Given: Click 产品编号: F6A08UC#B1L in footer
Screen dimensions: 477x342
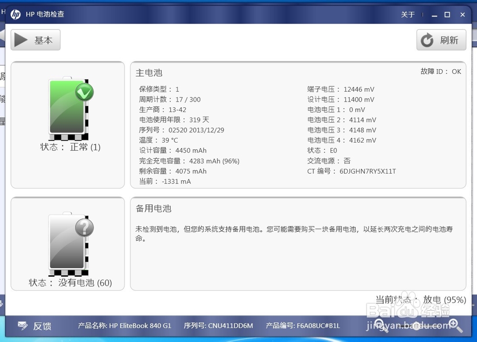Looking at the screenshot, I should pos(303,326).
